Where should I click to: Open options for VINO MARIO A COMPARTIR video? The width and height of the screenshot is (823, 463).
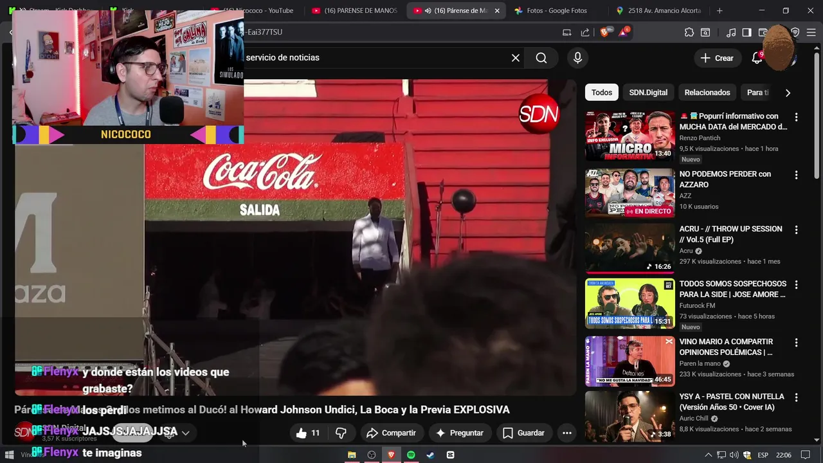pos(796,343)
